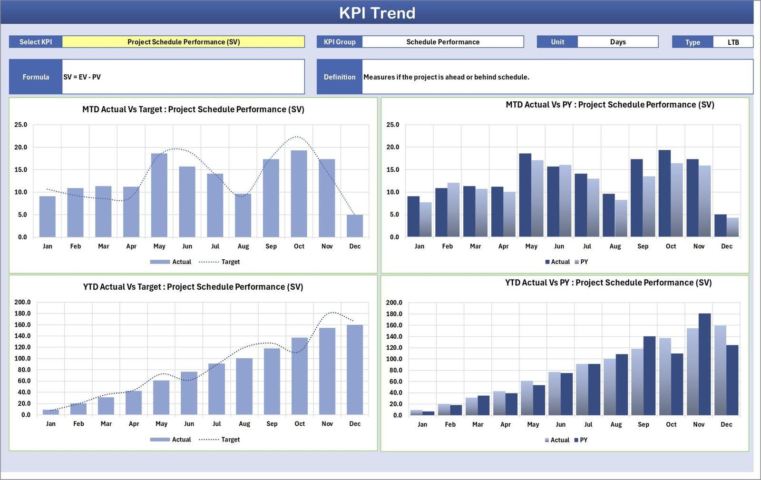The image size is (761, 480).
Task: Click Target dotted-line legend in MTD Target chart
Action: [209, 262]
